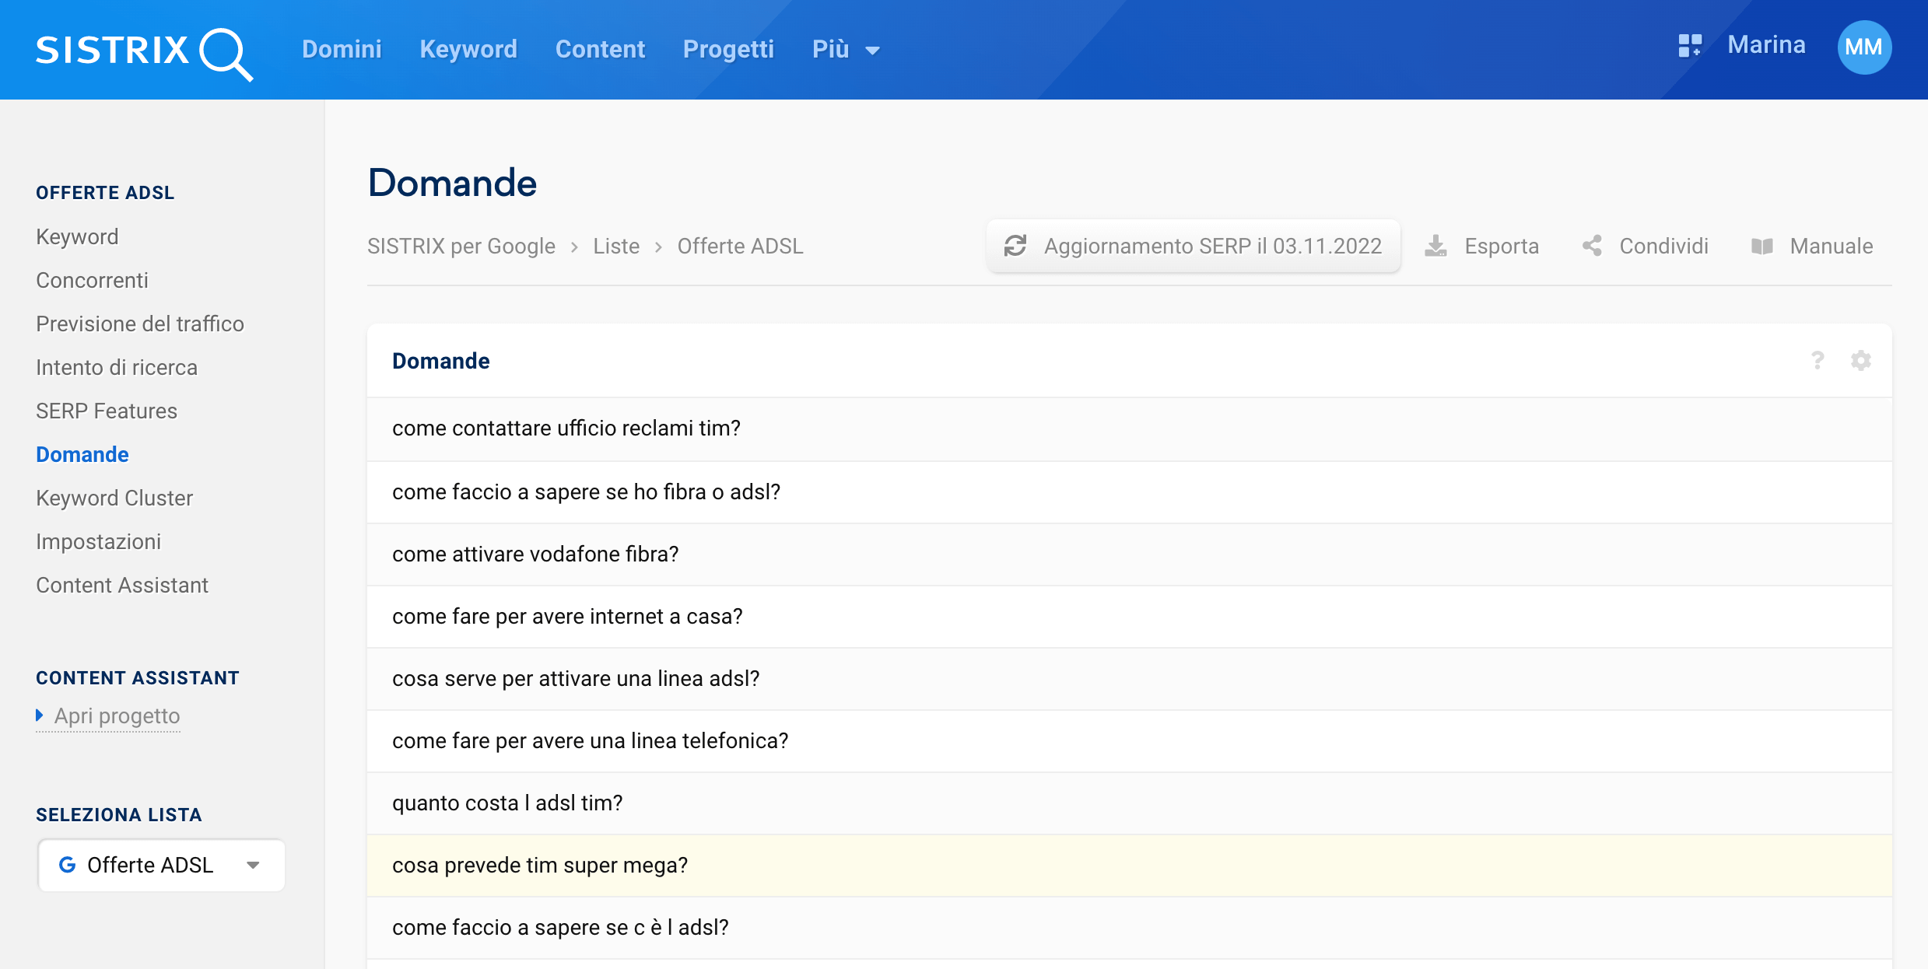Open Impostazioni in the sidebar
The height and width of the screenshot is (969, 1928).
click(99, 541)
